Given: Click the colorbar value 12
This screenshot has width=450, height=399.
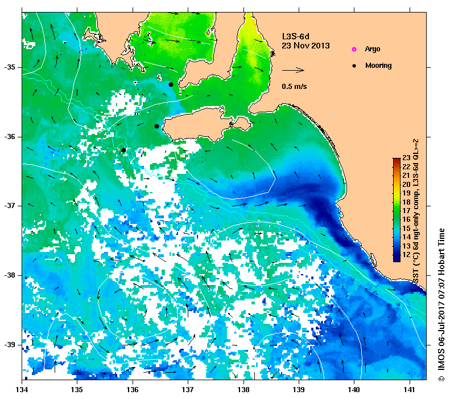Looking at the screenshot, I should 406,255.
